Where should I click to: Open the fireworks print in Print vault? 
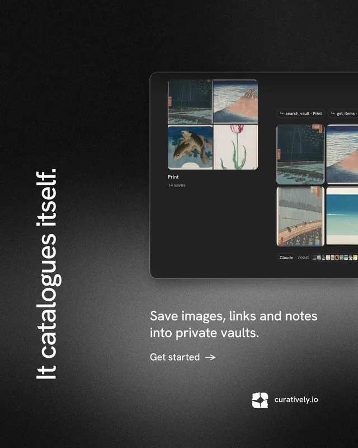(190, 102)
